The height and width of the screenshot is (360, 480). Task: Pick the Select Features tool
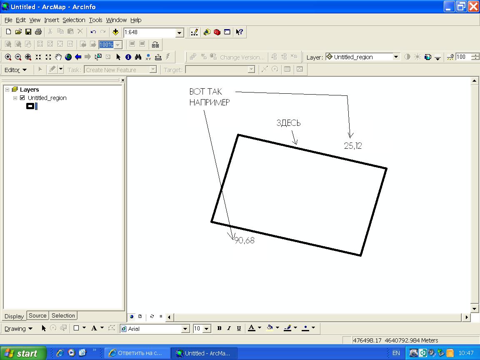click(98, 57)
